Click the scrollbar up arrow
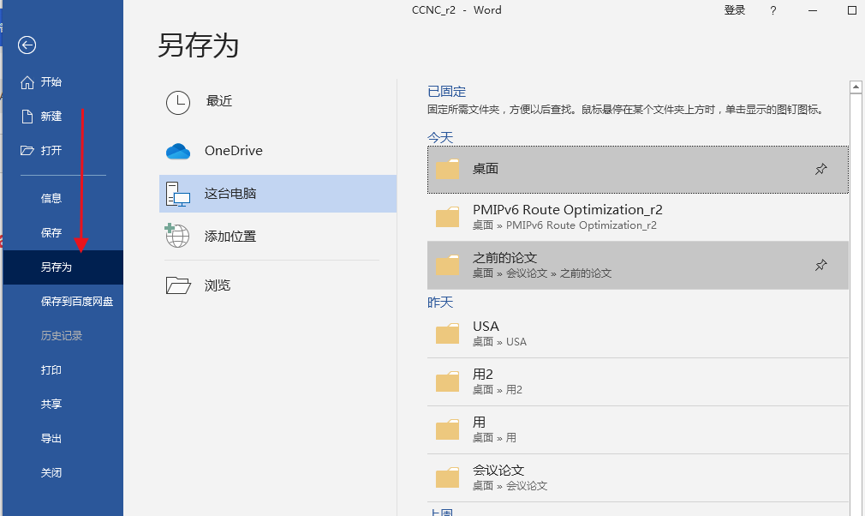This screenshot has height=516, width=865. (x=856, y=85)
